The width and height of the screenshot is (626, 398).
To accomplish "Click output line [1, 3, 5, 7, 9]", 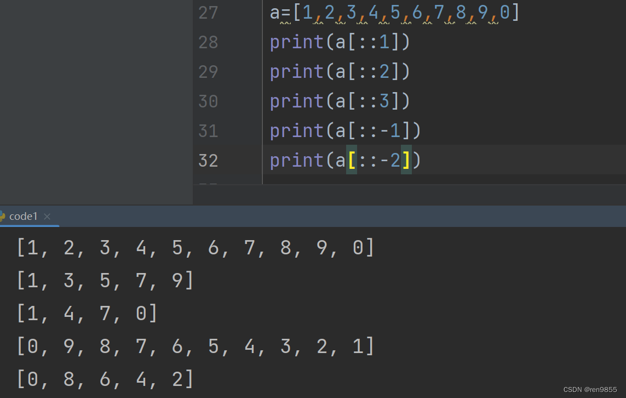I will 105,281.
